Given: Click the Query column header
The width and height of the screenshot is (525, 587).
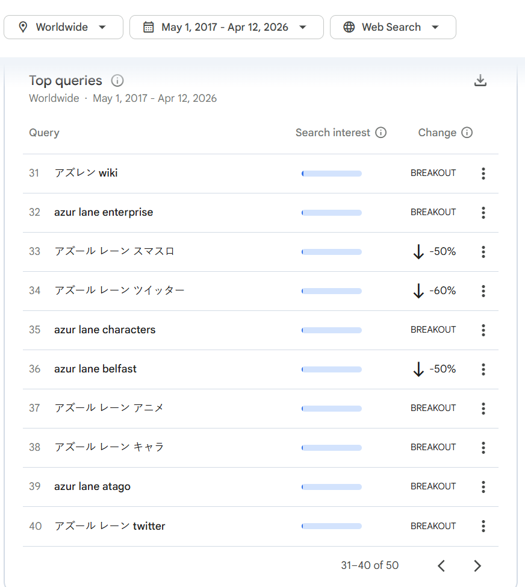Looking at the screenshot, I should (44, 133).
